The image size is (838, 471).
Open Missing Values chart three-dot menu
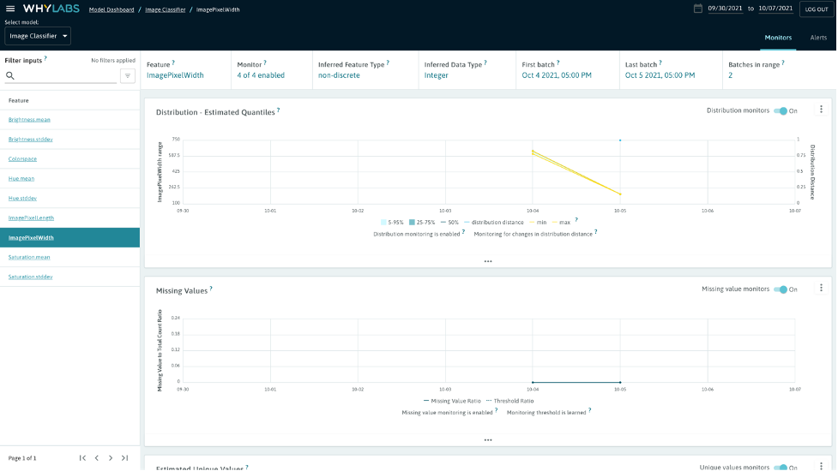[x=822, y=288]
